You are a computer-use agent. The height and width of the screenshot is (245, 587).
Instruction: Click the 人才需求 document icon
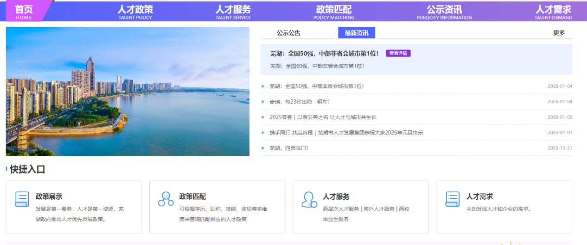click(452, 199)
